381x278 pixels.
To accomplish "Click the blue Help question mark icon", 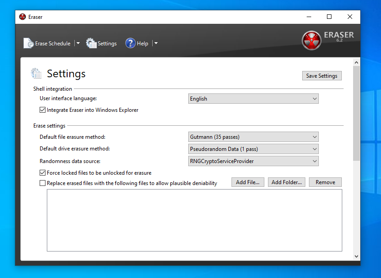I will [x=130, y=43].
